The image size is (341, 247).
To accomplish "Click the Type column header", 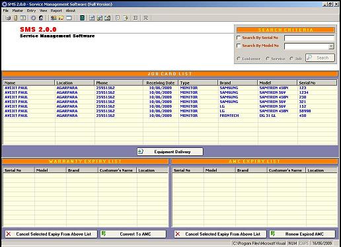I will tap(198, 83).
